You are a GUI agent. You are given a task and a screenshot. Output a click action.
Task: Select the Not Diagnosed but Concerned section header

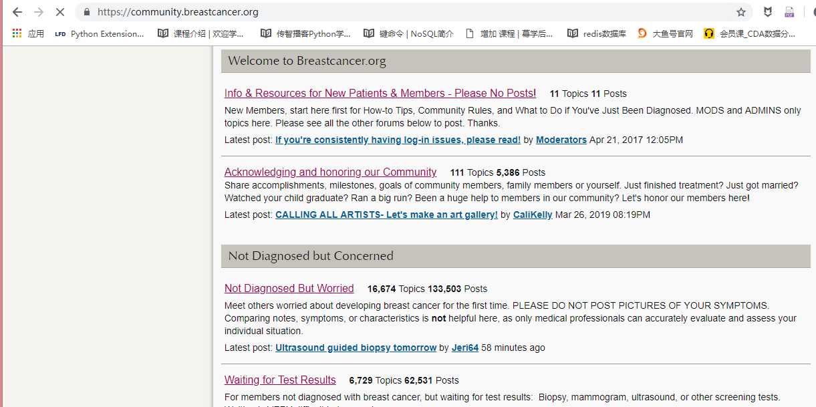tap(516, 256)
